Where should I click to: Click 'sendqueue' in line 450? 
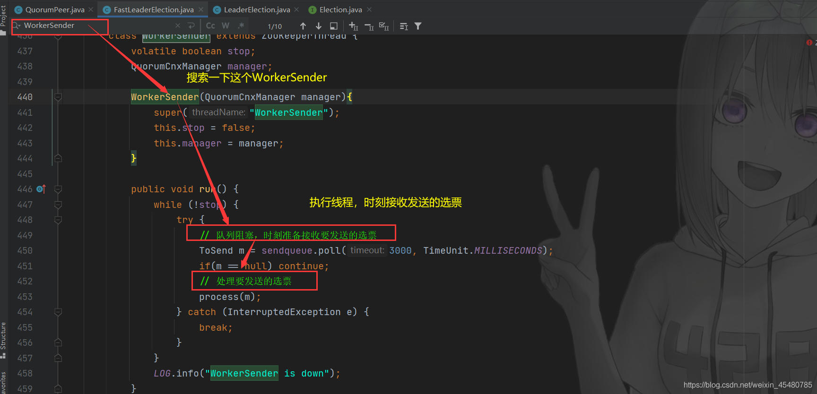[x=287, y=251]
